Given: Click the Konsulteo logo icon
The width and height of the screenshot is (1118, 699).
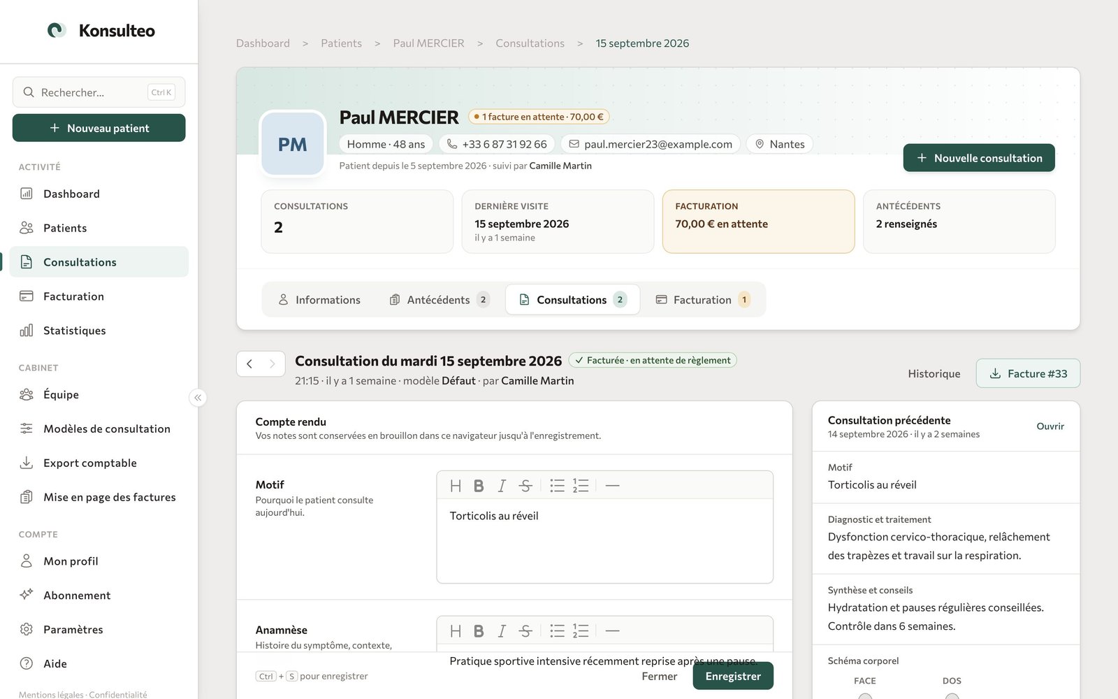Looking at the screenshot, I should (57, 30).
